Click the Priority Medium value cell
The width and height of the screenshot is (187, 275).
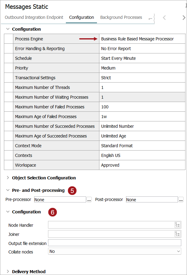pyautogui.click(x=142, y=68)
